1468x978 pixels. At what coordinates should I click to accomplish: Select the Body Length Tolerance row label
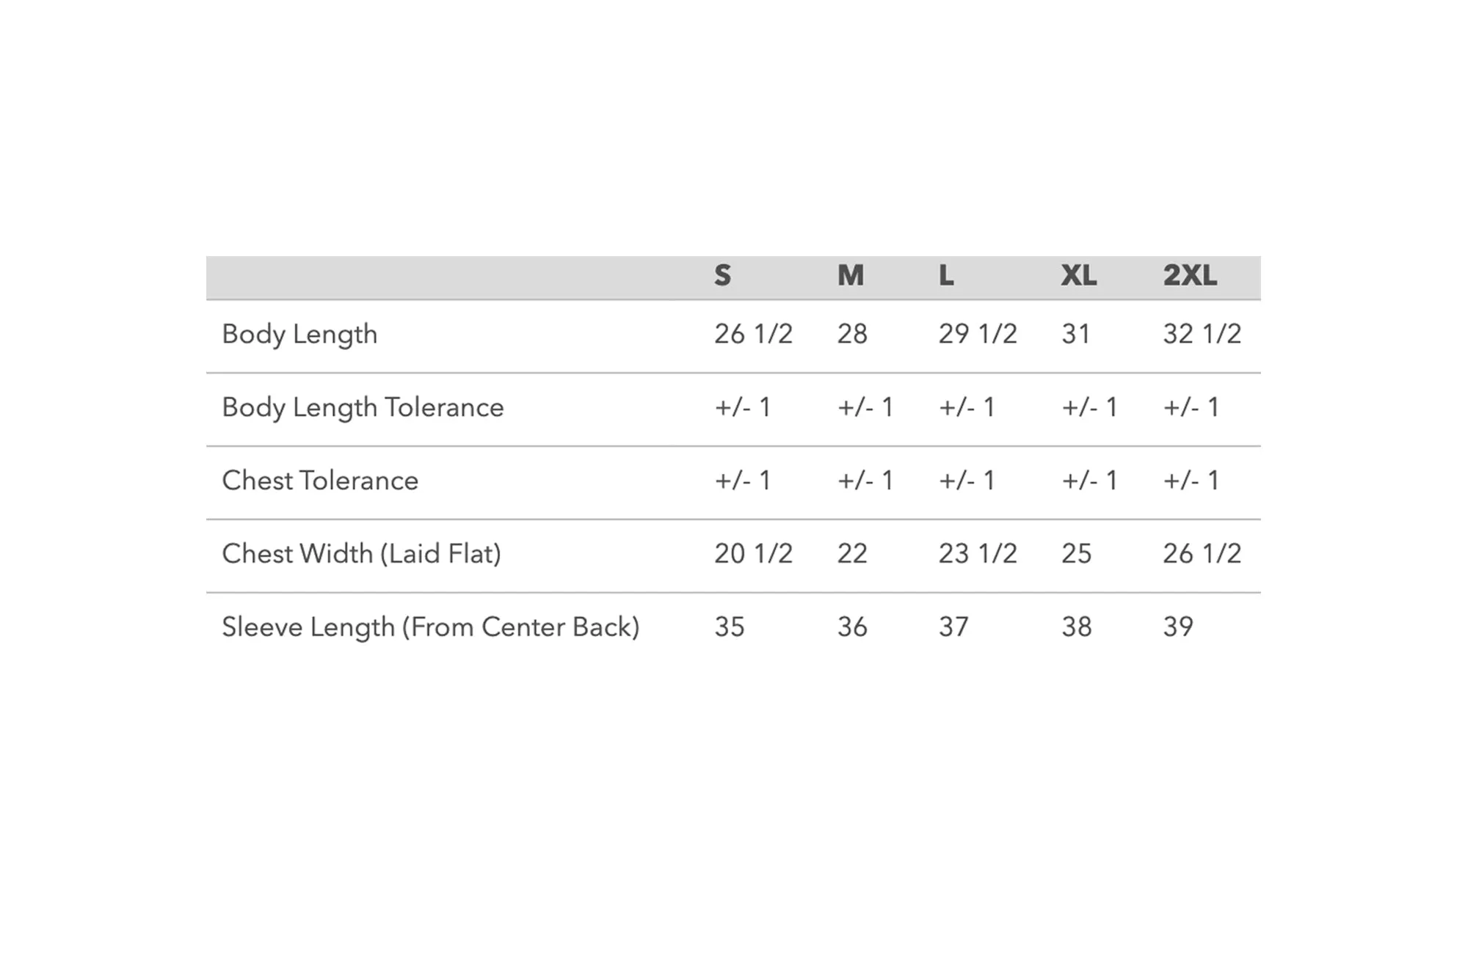[363, 408]
